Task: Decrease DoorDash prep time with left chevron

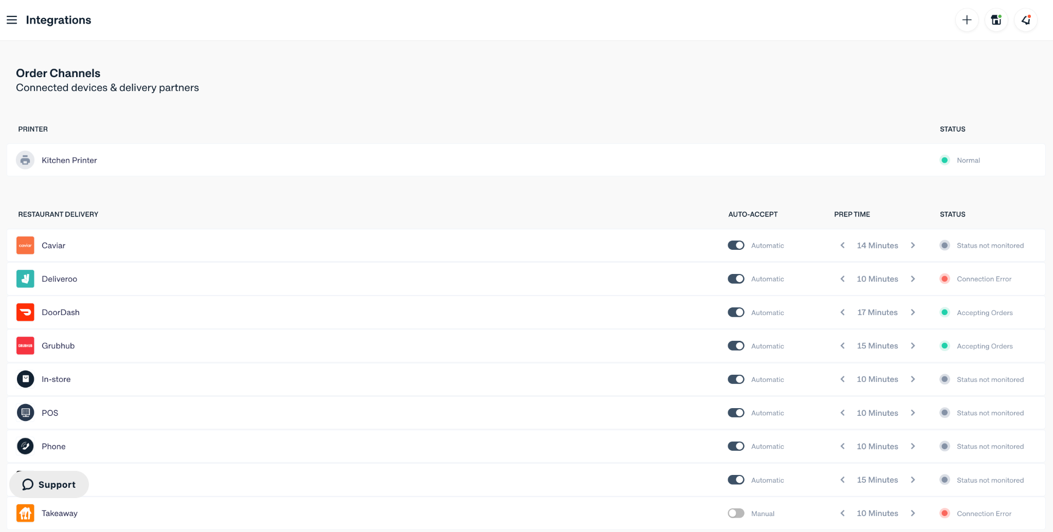Action: pyautogui.click(x=842, y=313)
